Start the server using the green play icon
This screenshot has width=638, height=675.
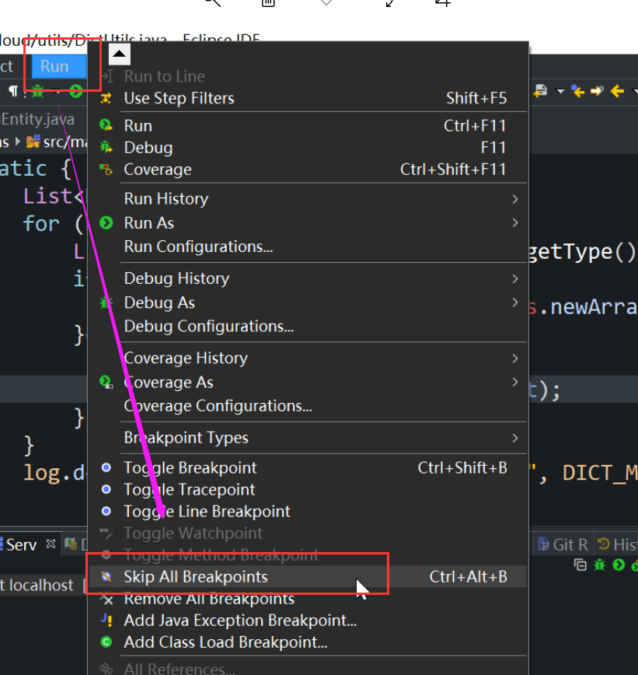pos(619,563)
